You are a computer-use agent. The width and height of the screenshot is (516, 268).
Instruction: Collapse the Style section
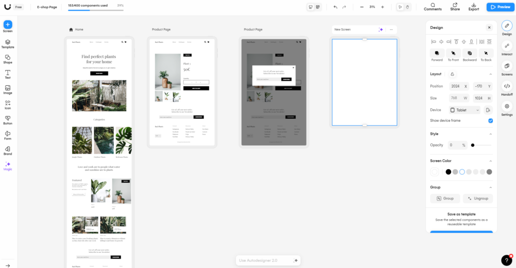pos(491,134)
